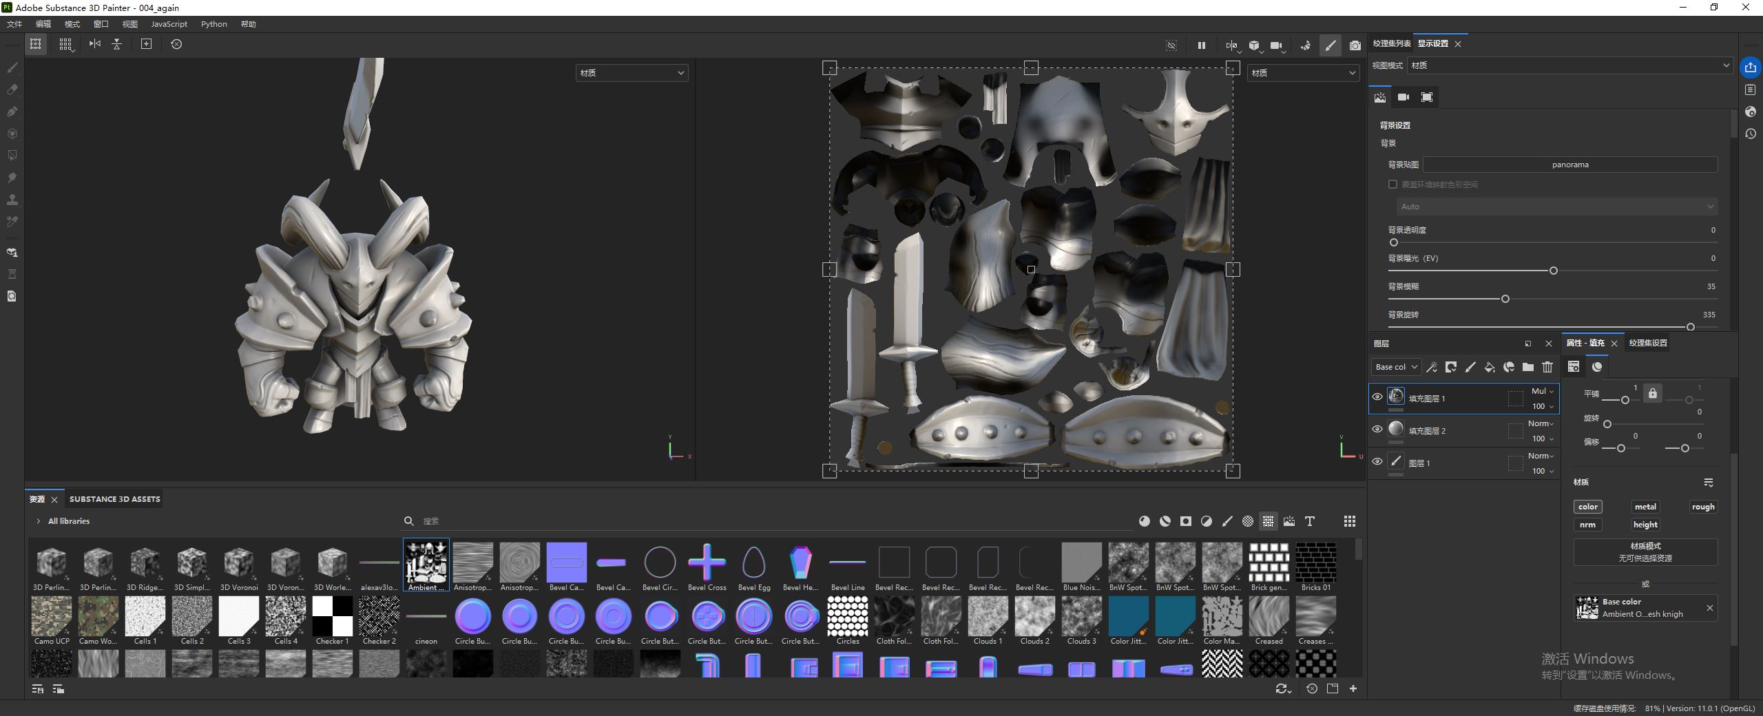Open the Python menu
This screenshot has height=716, width=1763.
(213, 24)
